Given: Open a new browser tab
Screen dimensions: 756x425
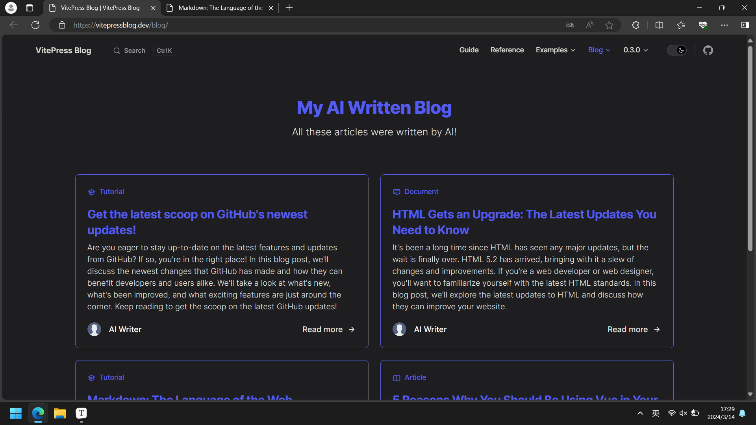Looking at the screenshot, I should coord(289,8).
